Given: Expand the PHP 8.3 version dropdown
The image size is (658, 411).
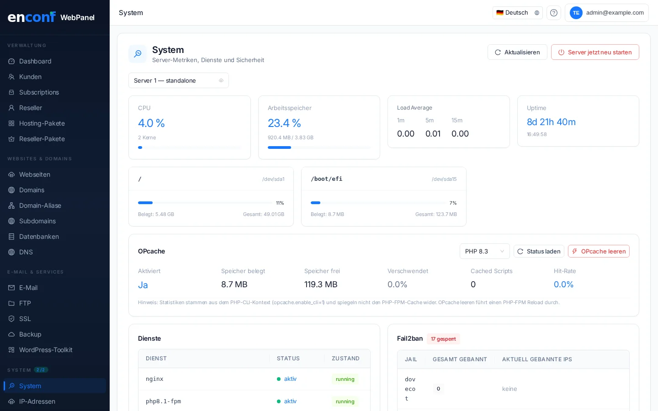Looking at the screenshot, I should [x=484, y=251].
